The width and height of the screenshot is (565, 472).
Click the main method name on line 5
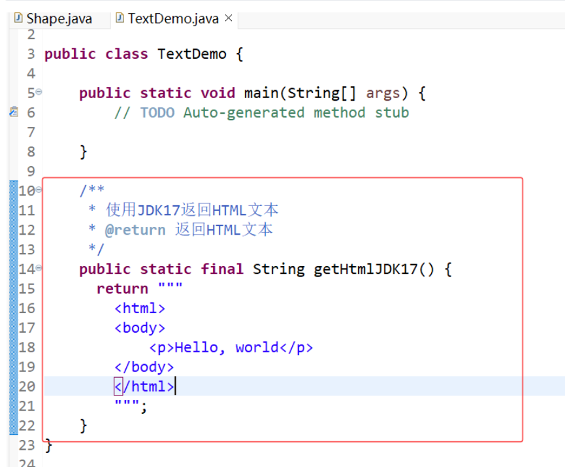pos(262,93)
